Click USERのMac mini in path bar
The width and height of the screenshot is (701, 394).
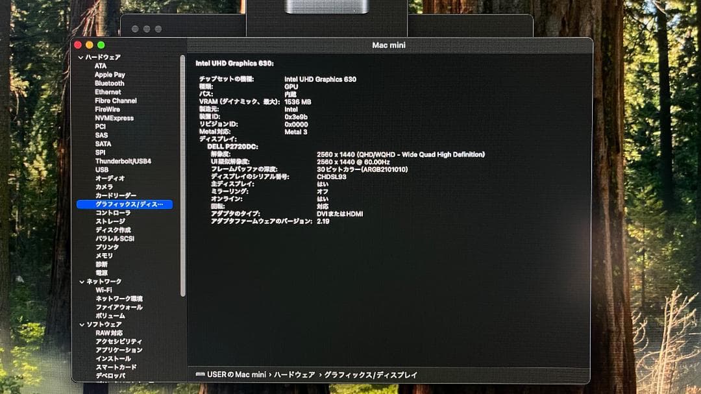click(x=236, y=375)
